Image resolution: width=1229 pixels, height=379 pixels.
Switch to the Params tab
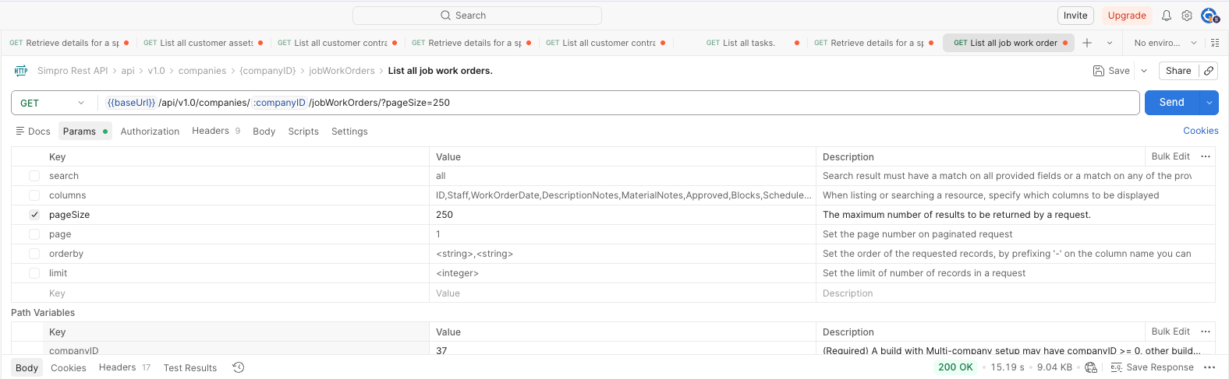click(x=85, y=132)
